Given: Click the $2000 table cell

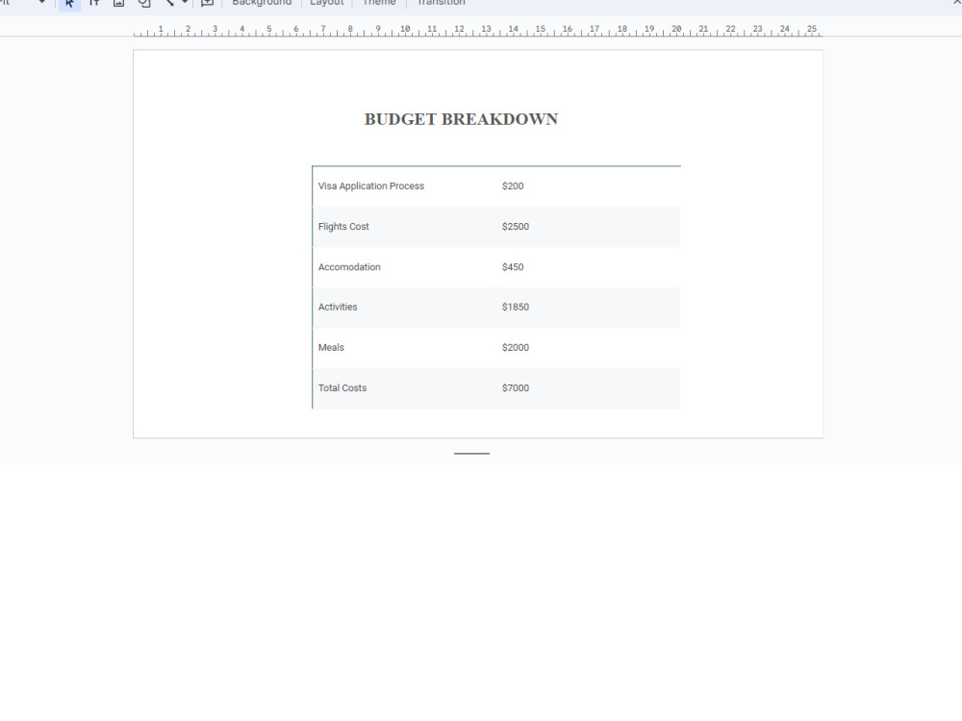Looking at the screenshot, I should point(589,348).
